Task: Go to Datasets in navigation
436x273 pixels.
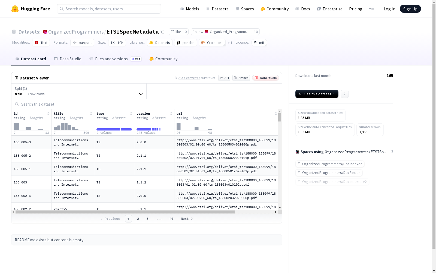Action: pos(217,9)
